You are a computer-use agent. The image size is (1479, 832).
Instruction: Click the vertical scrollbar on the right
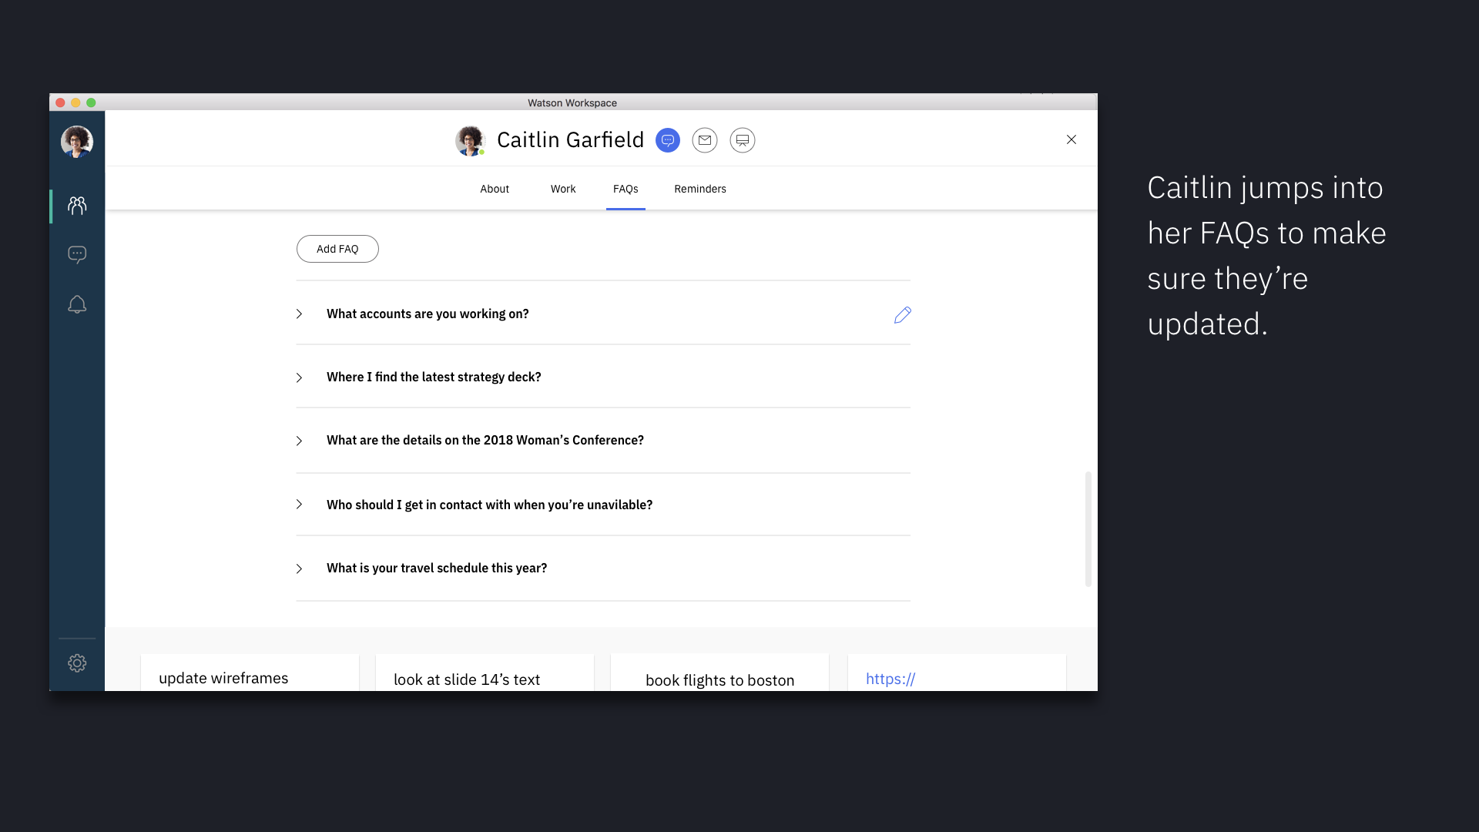(1088, 528)
